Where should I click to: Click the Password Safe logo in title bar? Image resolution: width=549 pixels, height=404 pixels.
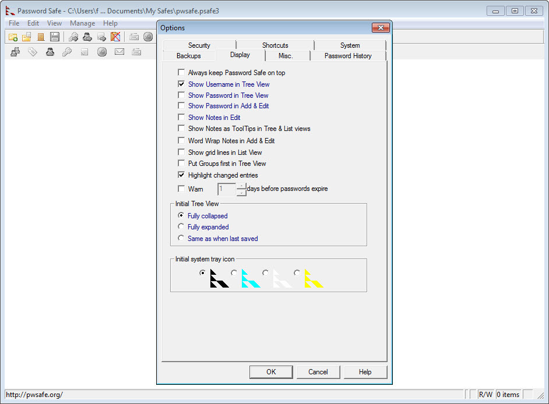click(x=10, y=11)
